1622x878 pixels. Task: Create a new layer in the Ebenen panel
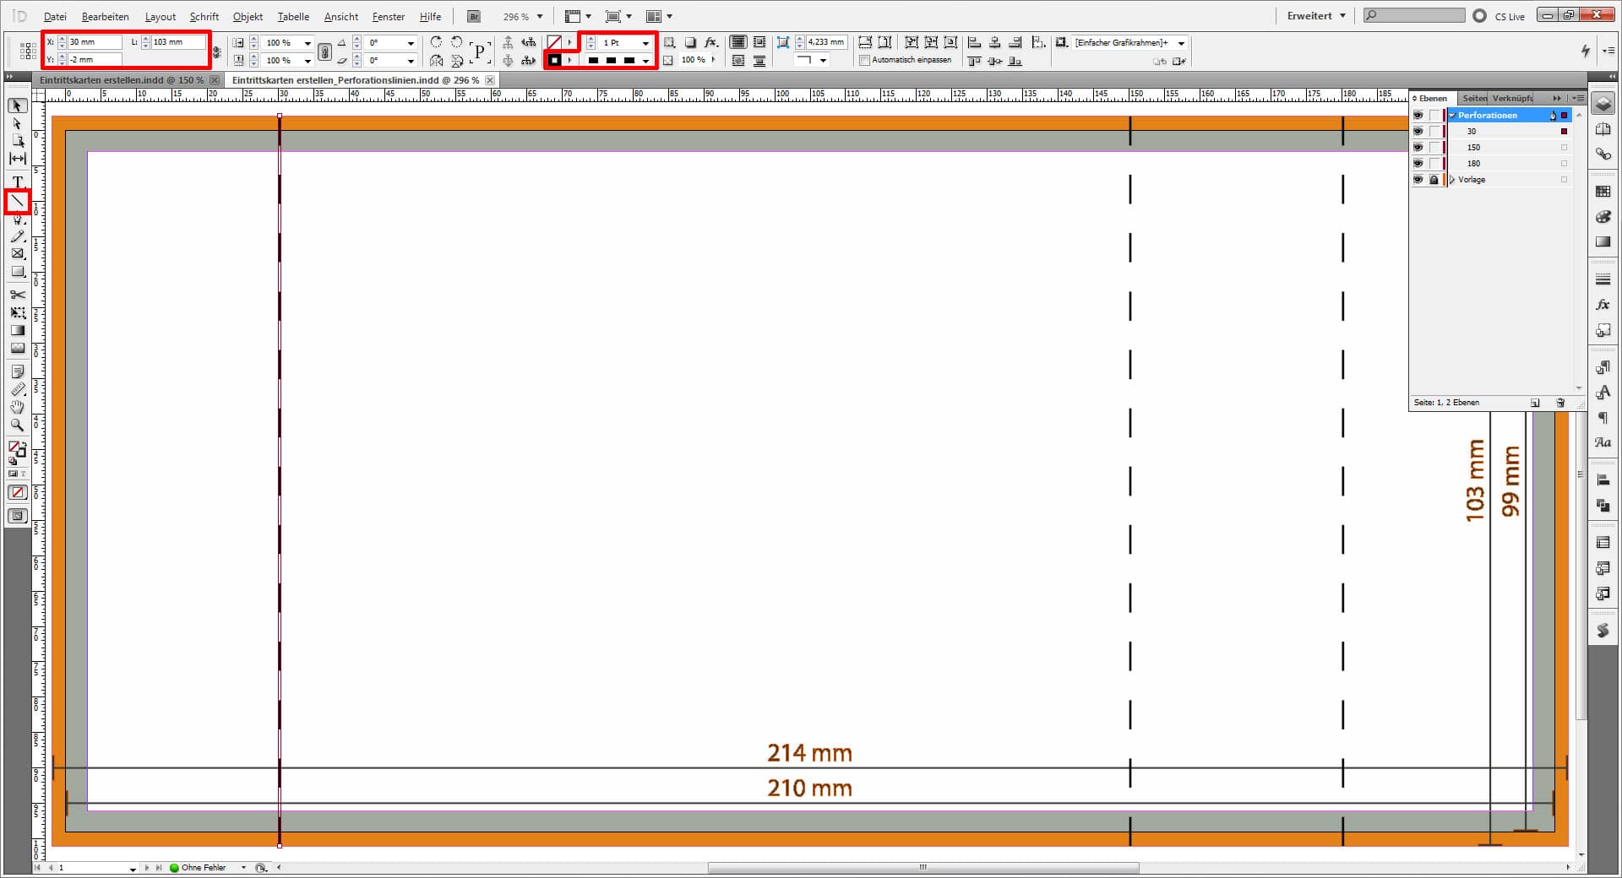pyautogui.click(x=1536, y=403)
